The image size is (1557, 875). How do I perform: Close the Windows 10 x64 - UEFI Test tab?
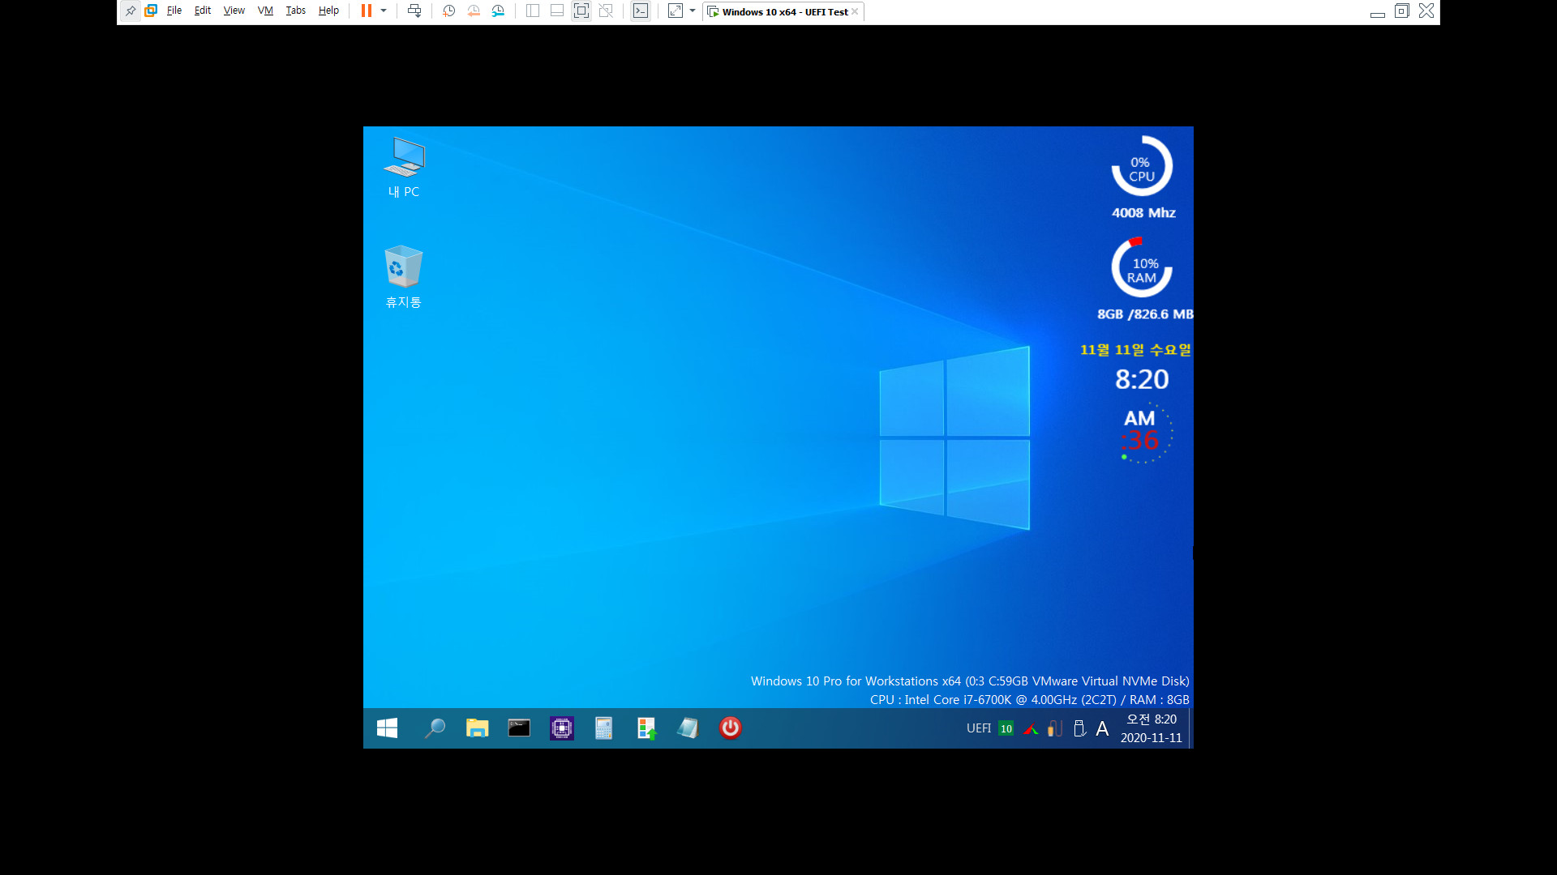(x=855, y=12)
